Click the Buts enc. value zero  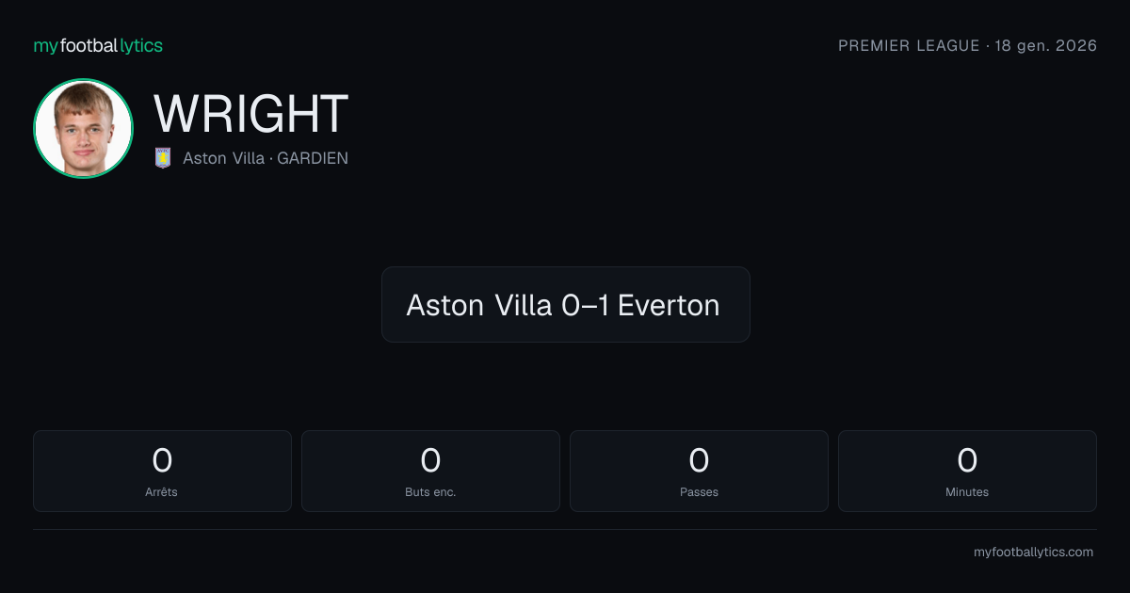(430, 460)
